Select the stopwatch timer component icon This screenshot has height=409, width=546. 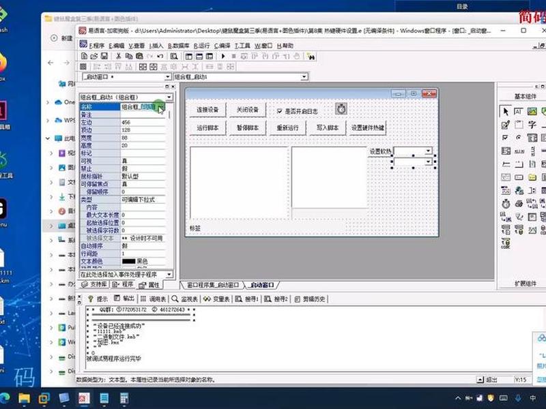pyautogui.click(x=506, y=203)
